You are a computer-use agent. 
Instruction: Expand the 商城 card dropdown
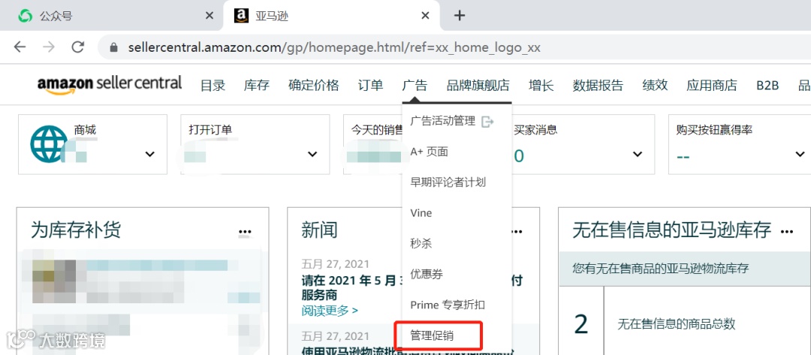(x=150, y=154)
